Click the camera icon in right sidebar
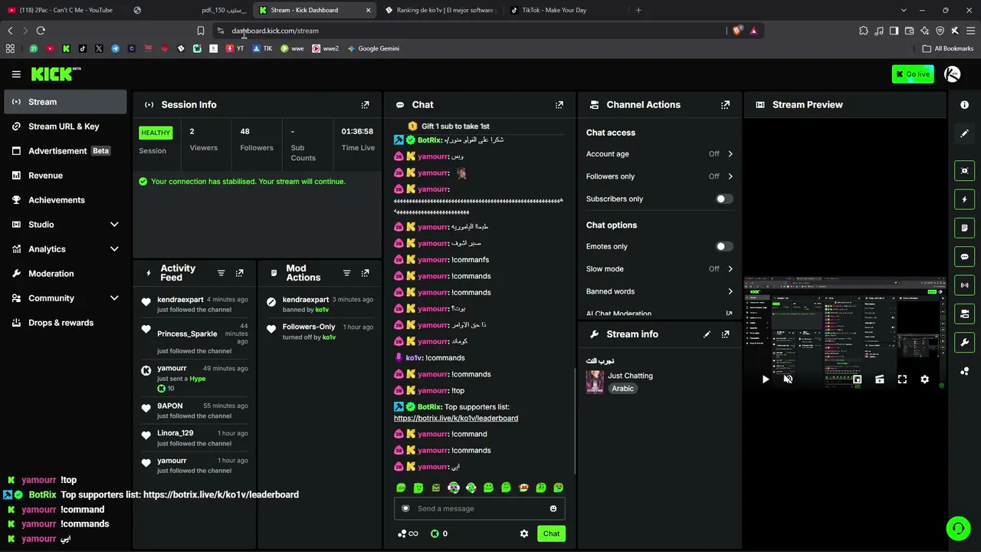This screenshot has height=552, width=981. tap(965, 171)
